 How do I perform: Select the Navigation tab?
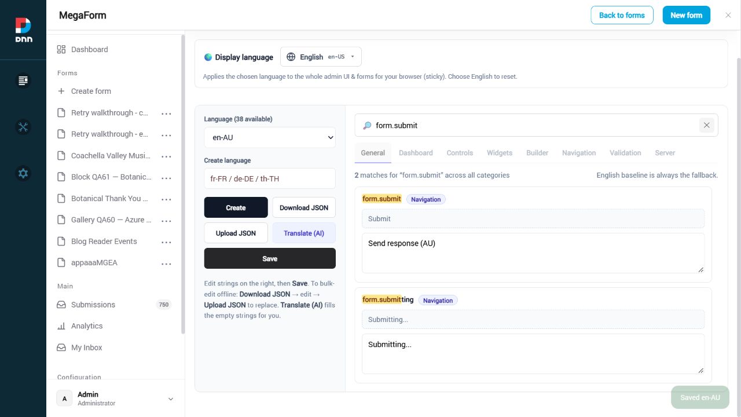point(579,153)
